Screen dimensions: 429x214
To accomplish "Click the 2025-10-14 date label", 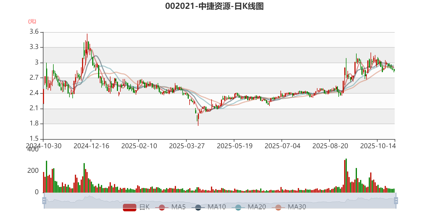I will [x=378, y=146].
